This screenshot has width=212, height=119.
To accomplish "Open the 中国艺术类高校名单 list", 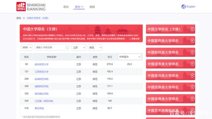I will 171,110.
